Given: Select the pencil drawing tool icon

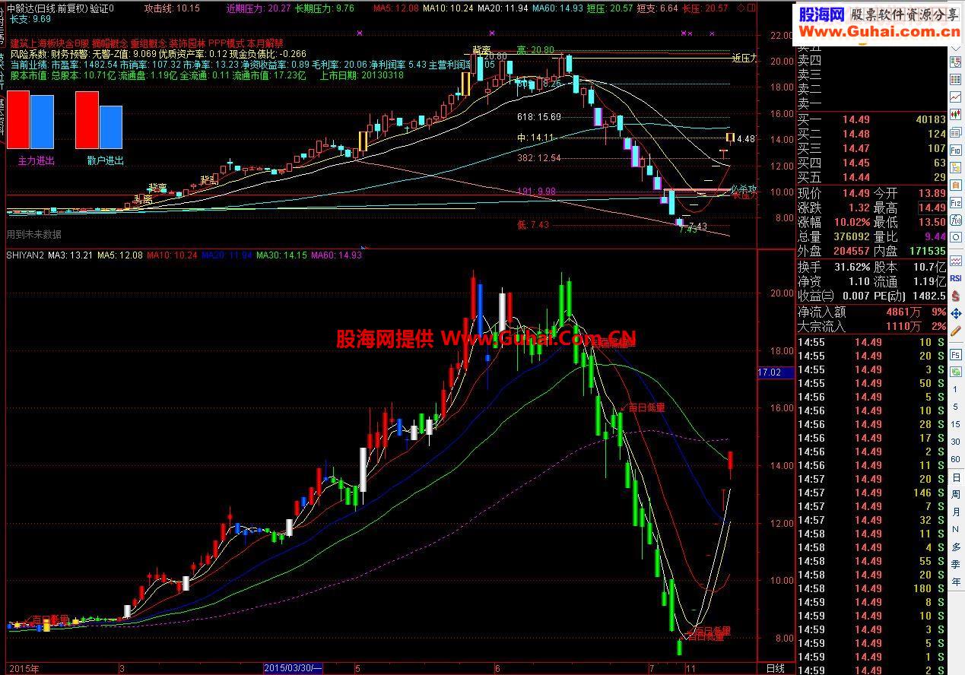Looking at the screenshot, I should coord(956,331).
